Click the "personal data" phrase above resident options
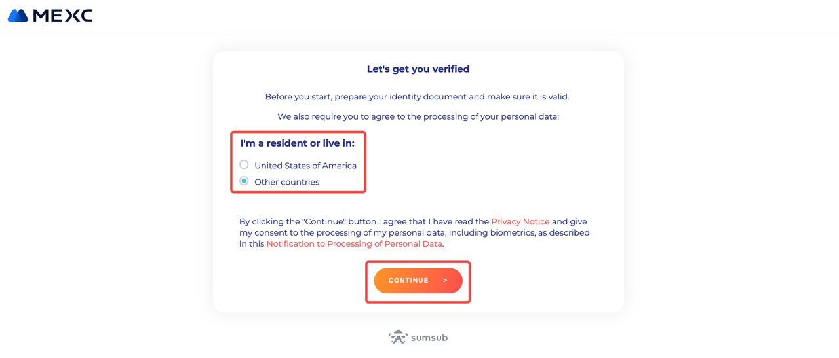Image resolution: width=839 pixels, height=358 pixels. click(x=528, y=117)
